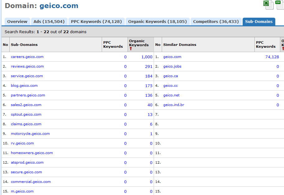Open atsprod.geico.com sub-domain link
The image size is (284, 195).
click(x=27, y=162)
